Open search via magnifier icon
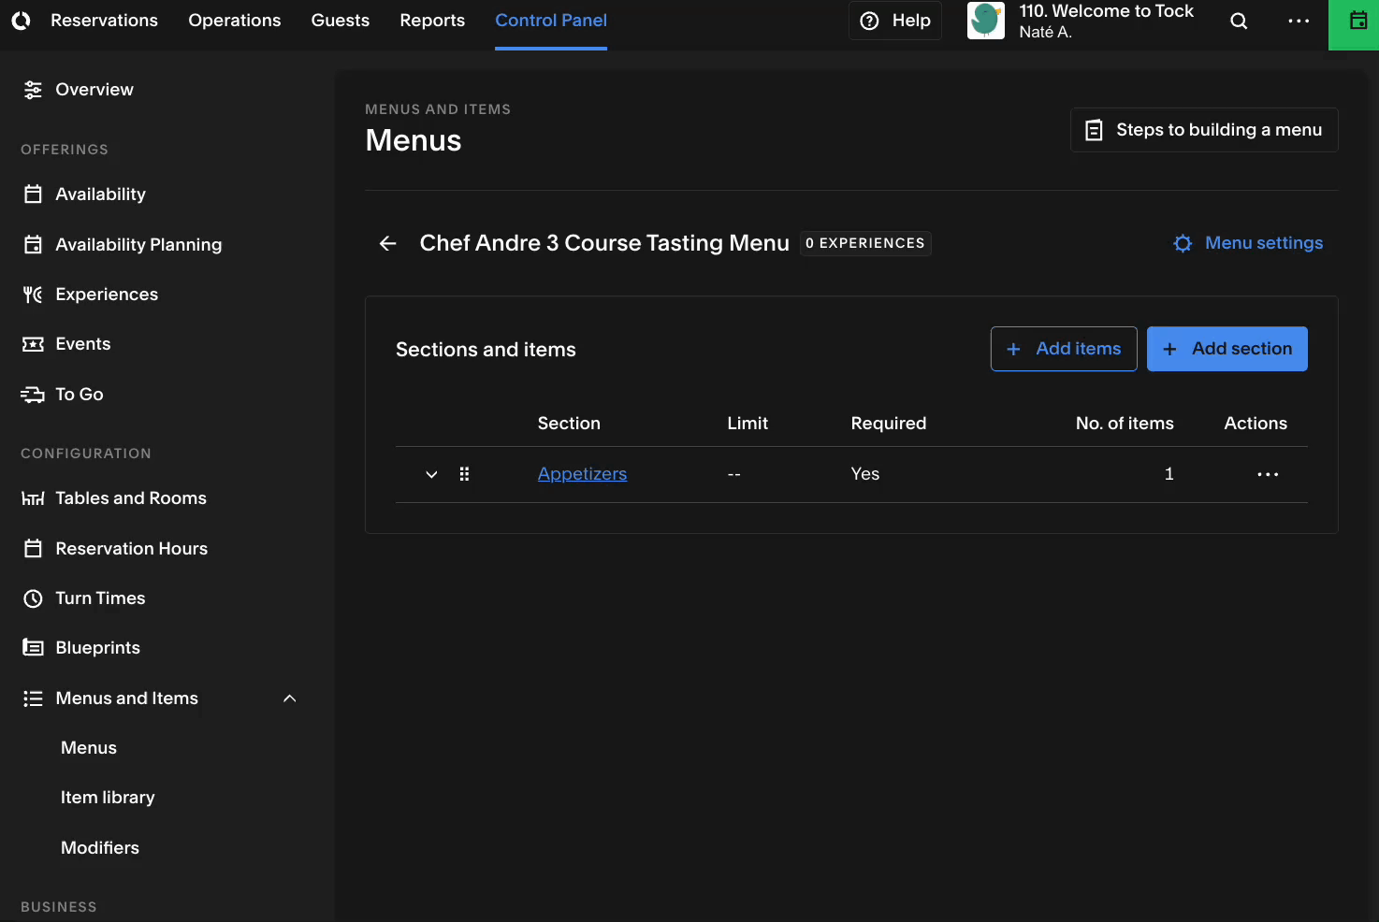Screen dimensions: 1379x922 [1239, 21]
